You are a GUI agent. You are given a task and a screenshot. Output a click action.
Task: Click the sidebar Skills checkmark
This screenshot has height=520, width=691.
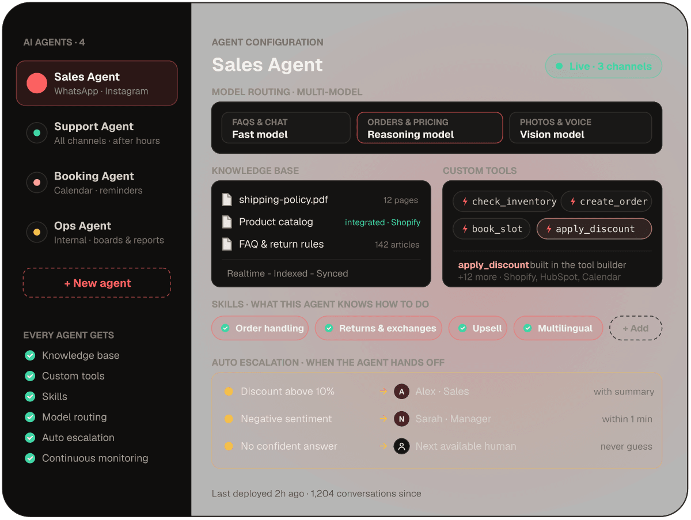(x=30, y=397)
